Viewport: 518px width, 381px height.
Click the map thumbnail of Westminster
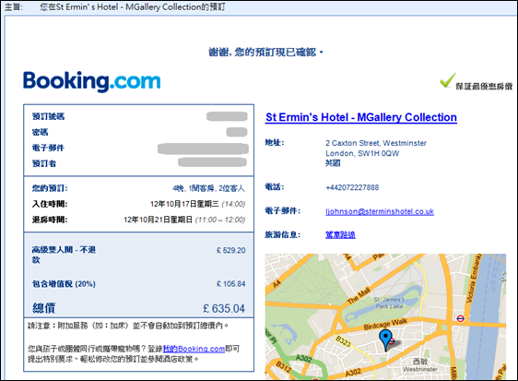(385, 316)
